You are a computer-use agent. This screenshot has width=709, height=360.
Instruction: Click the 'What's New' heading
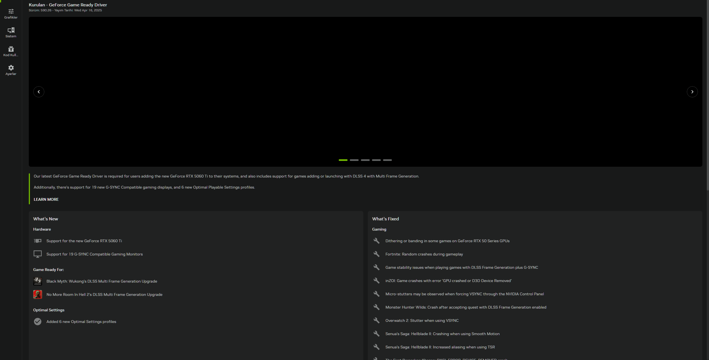tap(46, 219)
